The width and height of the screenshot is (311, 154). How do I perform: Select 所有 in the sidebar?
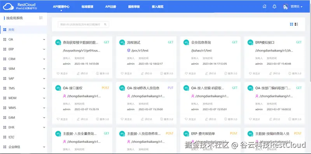click(x=23, y=30)
